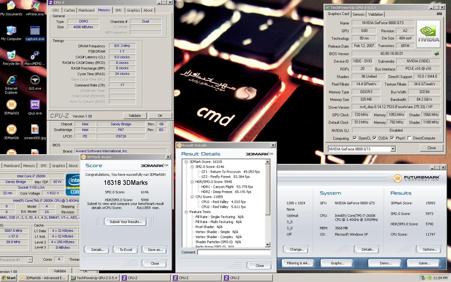Image resolution: width=451 pixels, height=282 pixels.
Task: Click the Save as button in 3DMark Score
Action: [x=155, y=250]
